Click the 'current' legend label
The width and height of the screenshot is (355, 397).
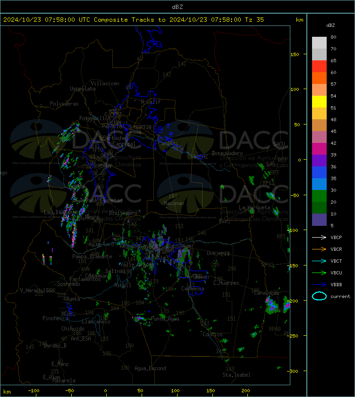tap(340, 296)
